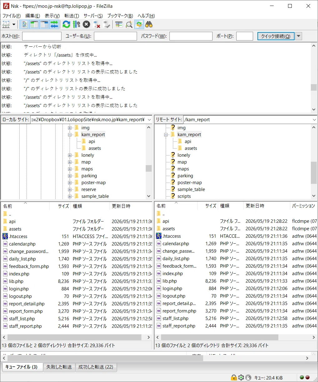Sort local list by 更新日時 column
The width and height of the screenshot is (318, 382).
point(131,206)
